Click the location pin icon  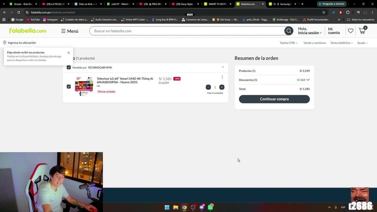pos(5,43)
